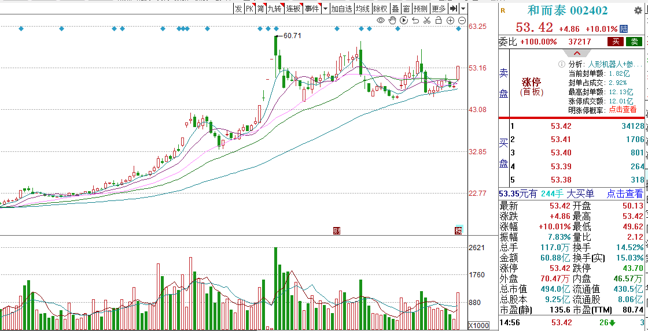Click stock name 和而泰 002402
Viewport: 648px width, 331px height.
(567, 11)
